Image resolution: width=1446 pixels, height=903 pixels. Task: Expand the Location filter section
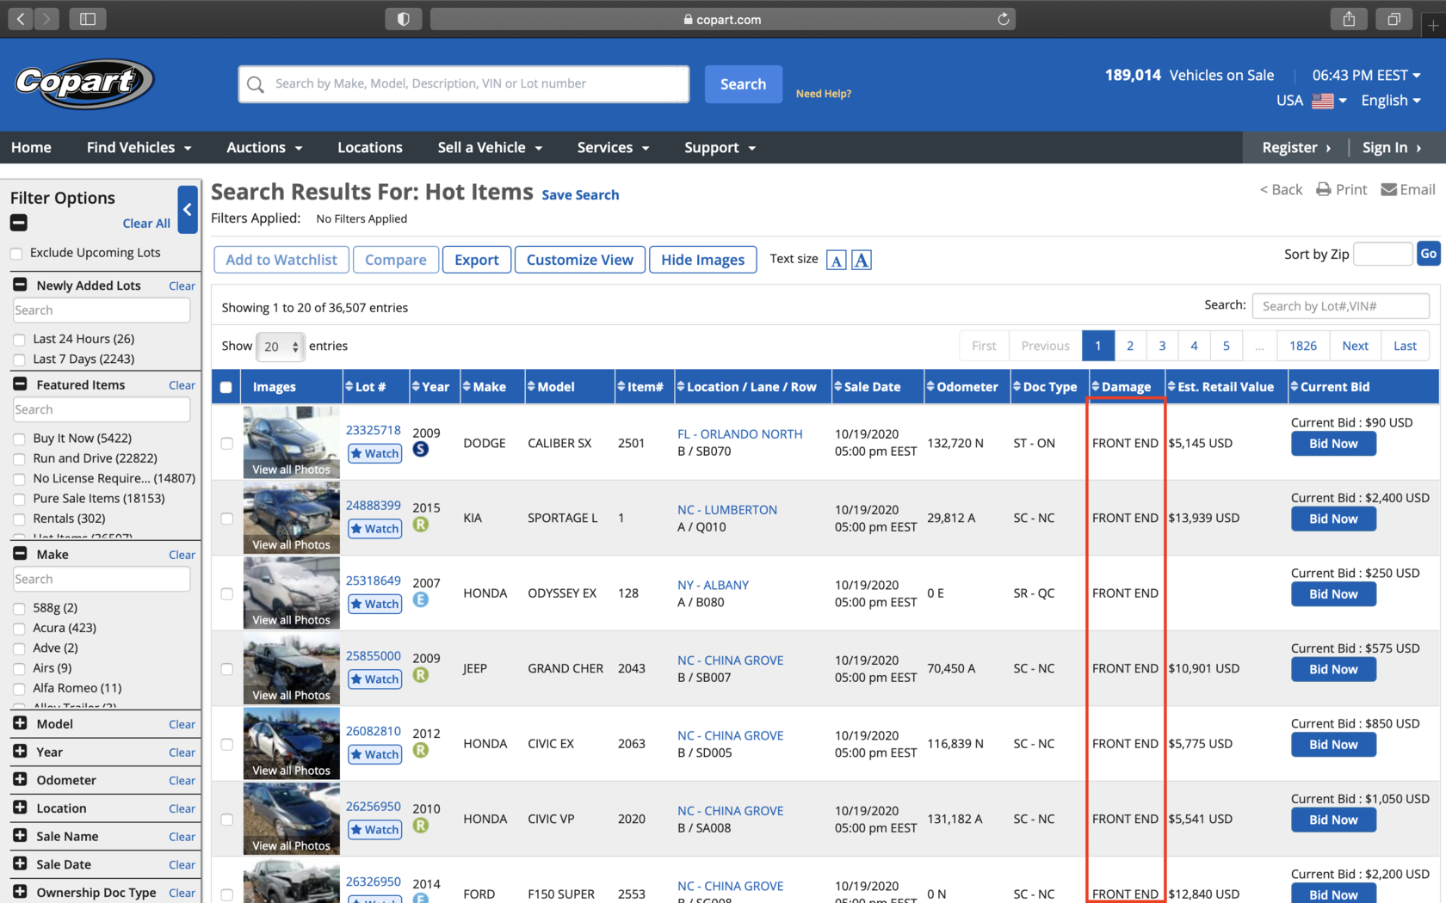coord(20,808)
